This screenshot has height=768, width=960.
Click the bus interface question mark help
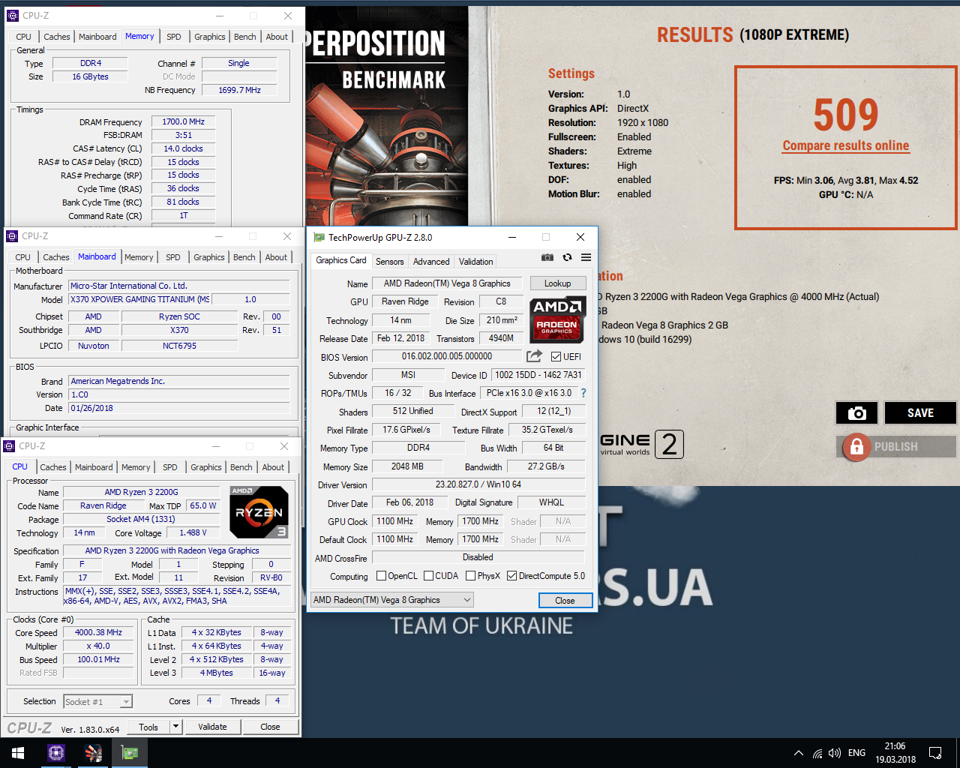[x=583, y=393]
